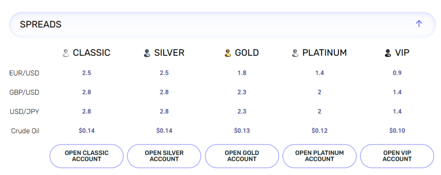441x175 pixels.
Task: Collapse the Spreads section with arrow
Action: coord(419,24)
